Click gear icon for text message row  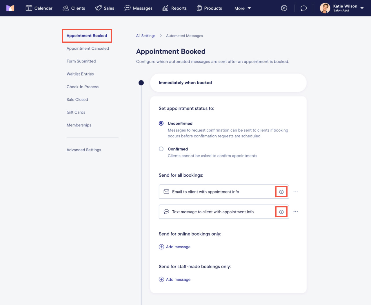tap(281, 212)
